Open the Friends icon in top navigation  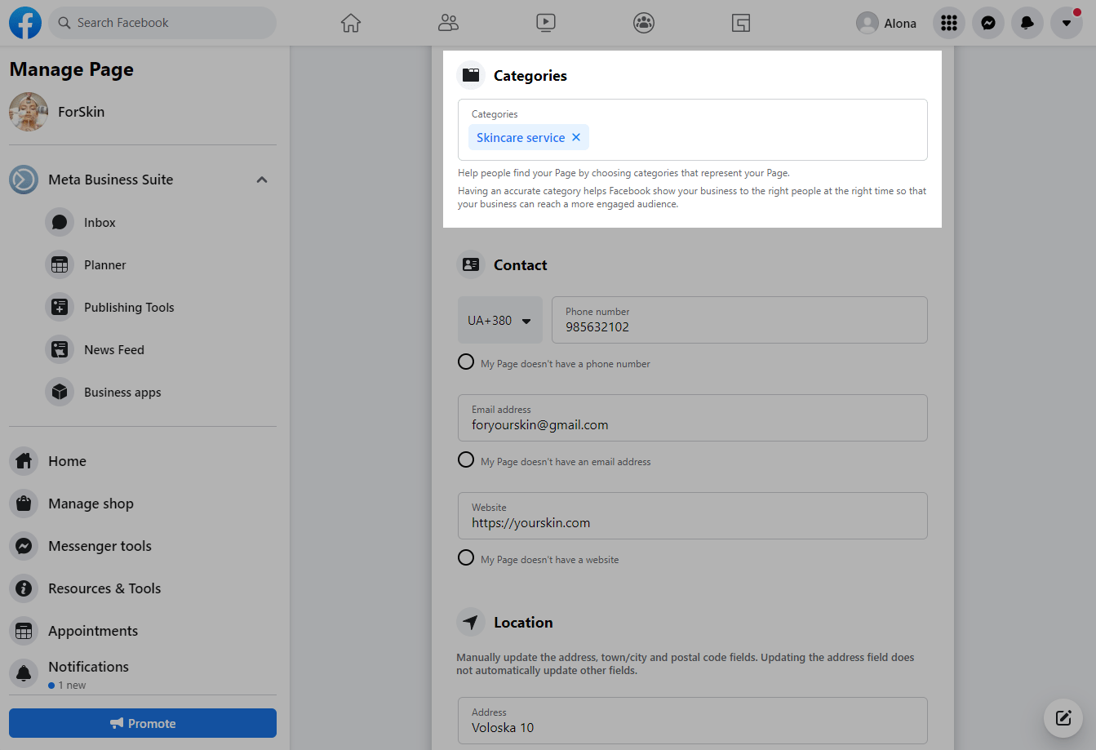click(x=448, y=23)
